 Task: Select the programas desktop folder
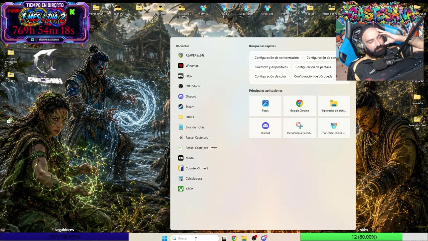coord(160,10)
